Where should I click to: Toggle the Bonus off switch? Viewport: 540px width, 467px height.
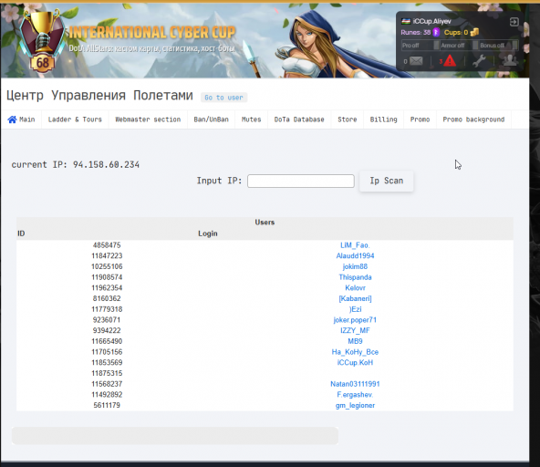(514, 45)
